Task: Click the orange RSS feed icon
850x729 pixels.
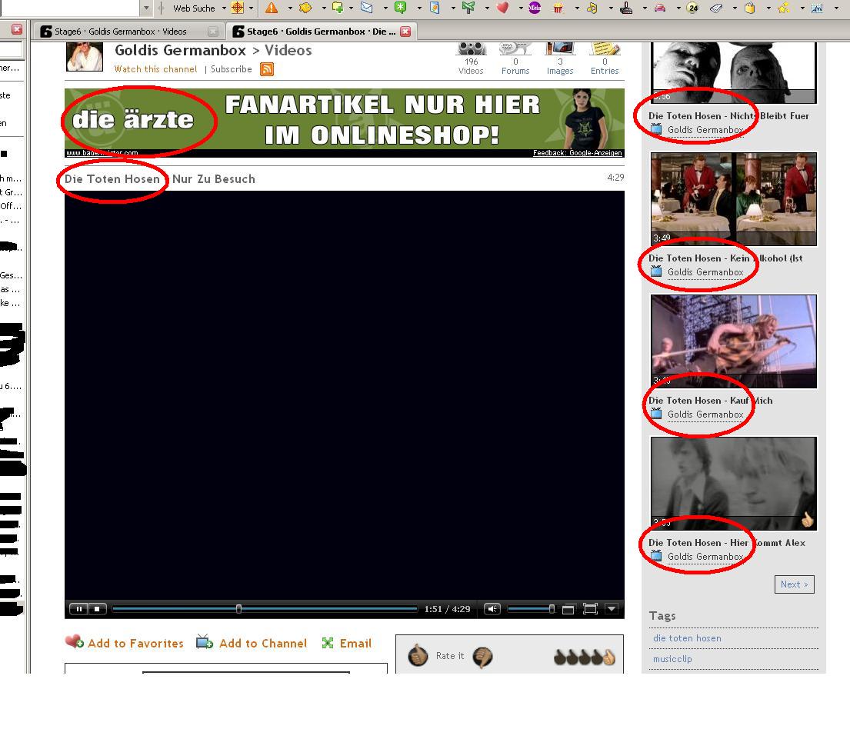Action: (267, 69)
